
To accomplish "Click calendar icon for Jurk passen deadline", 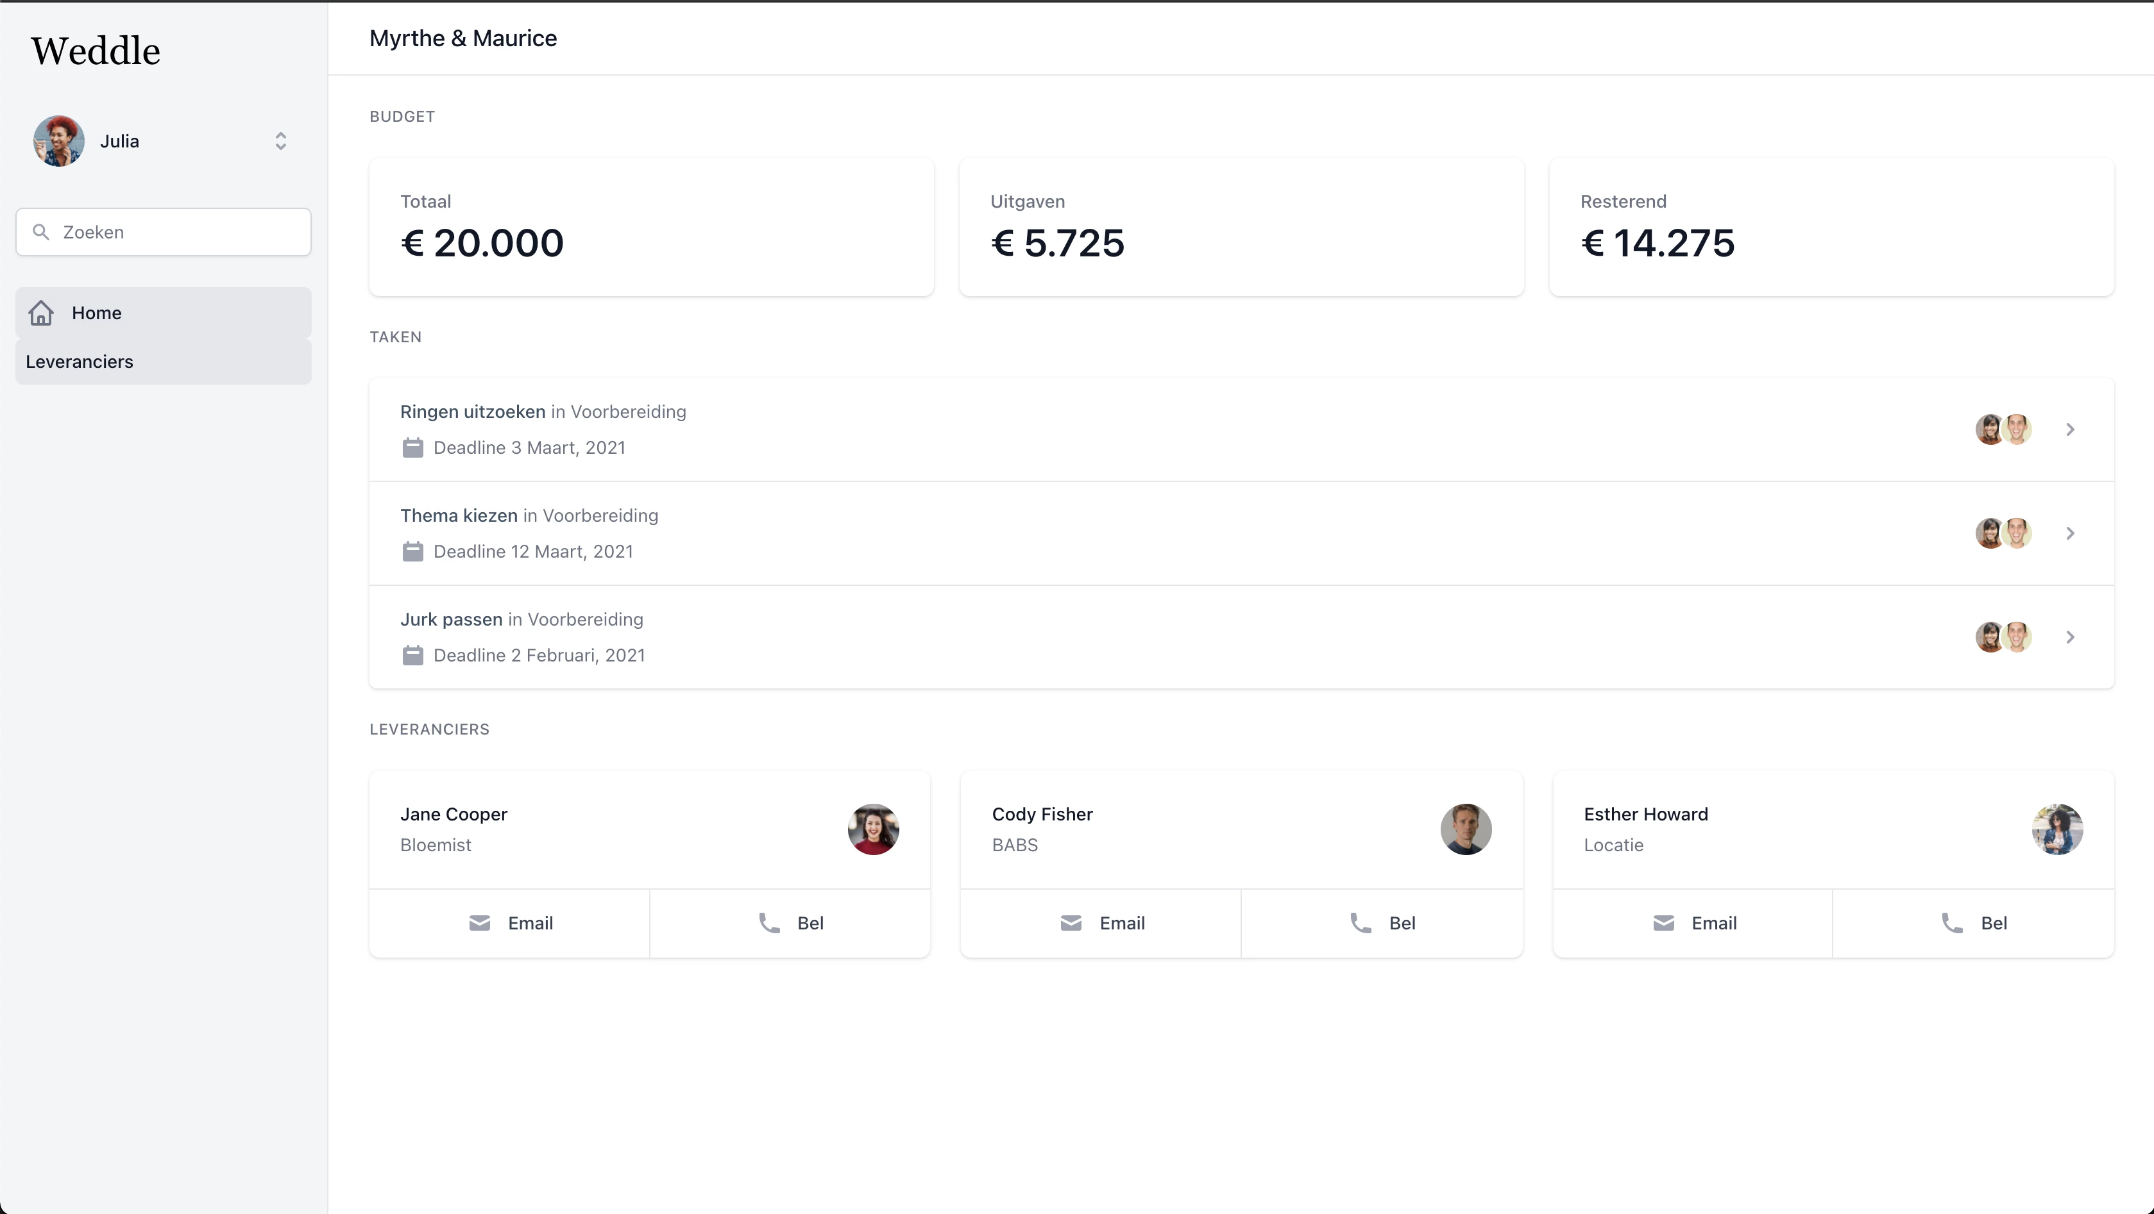I will tap(412, 655).
